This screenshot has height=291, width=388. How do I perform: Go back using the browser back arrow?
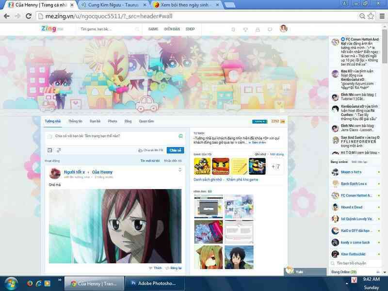coord(7,16)
